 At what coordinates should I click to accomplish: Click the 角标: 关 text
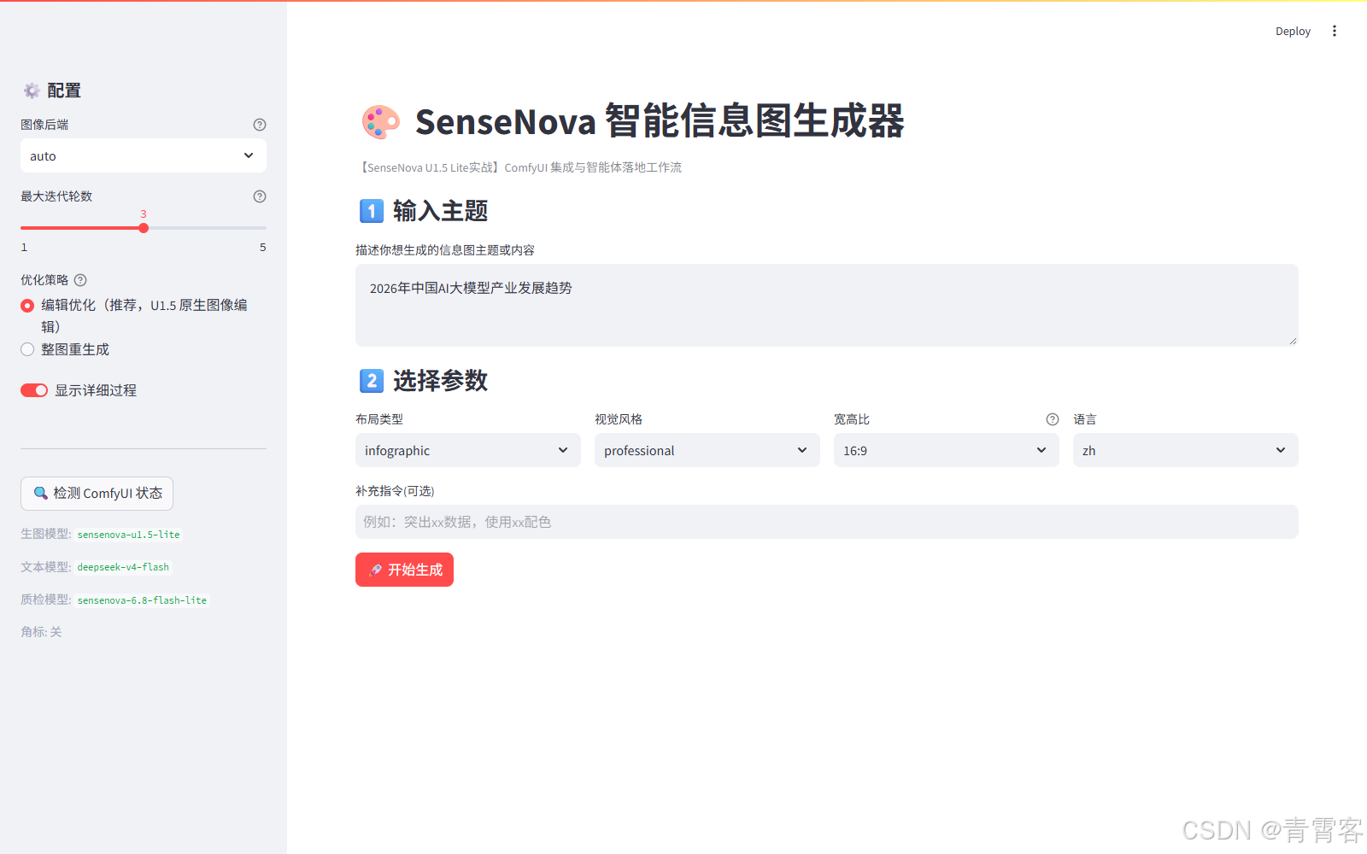(x=41, y=632)
